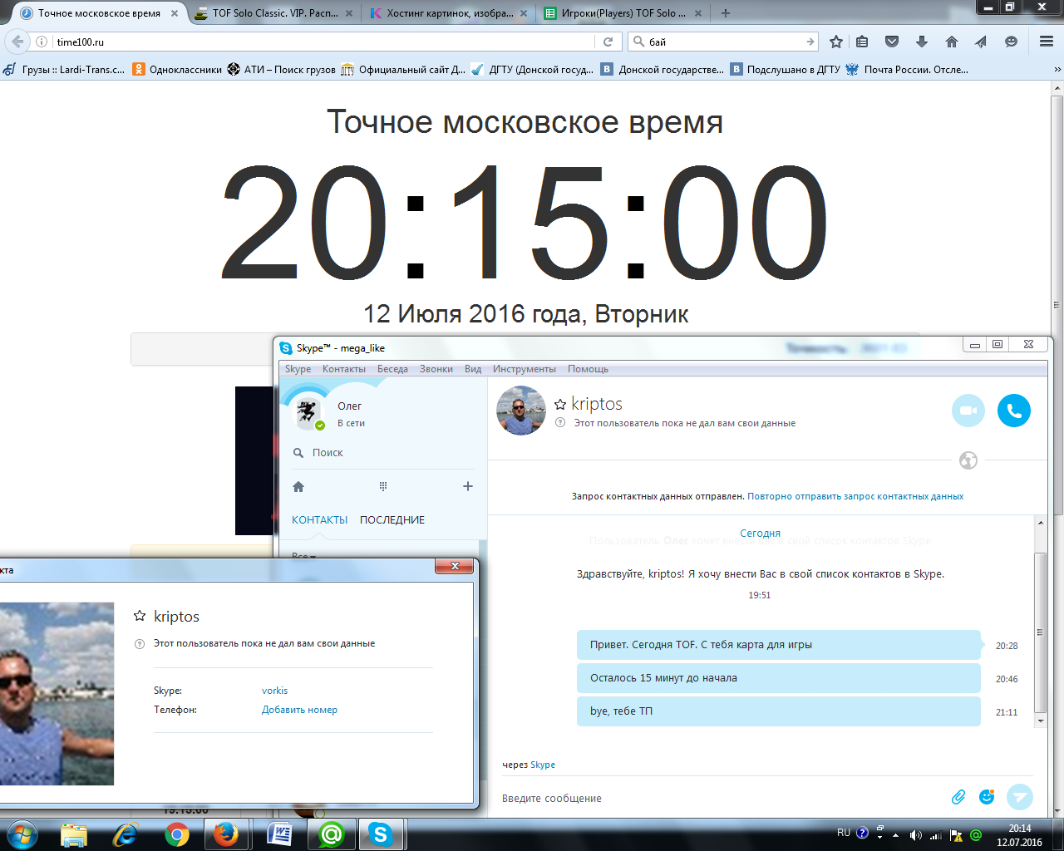Open the Skype home icon
Screen dimensions: 1064x851
click(x=298, y=486)
